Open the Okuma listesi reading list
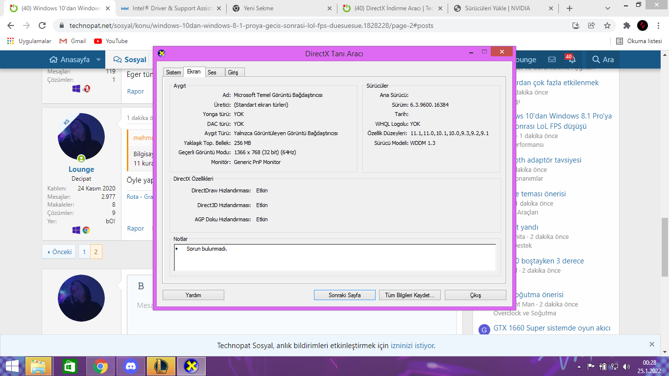The width and height of the screenshot is (669, 376). coord(639,41)
